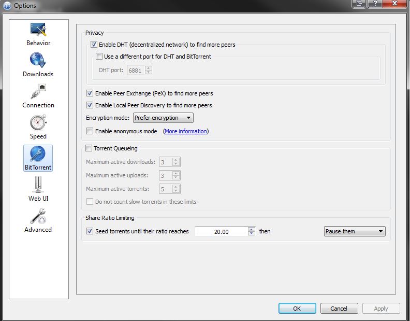The width and height of the screenshot is (410, 321).
Task: Click the 'Share Ratio Limiting' heading
Action: click(x=110, y=218)
